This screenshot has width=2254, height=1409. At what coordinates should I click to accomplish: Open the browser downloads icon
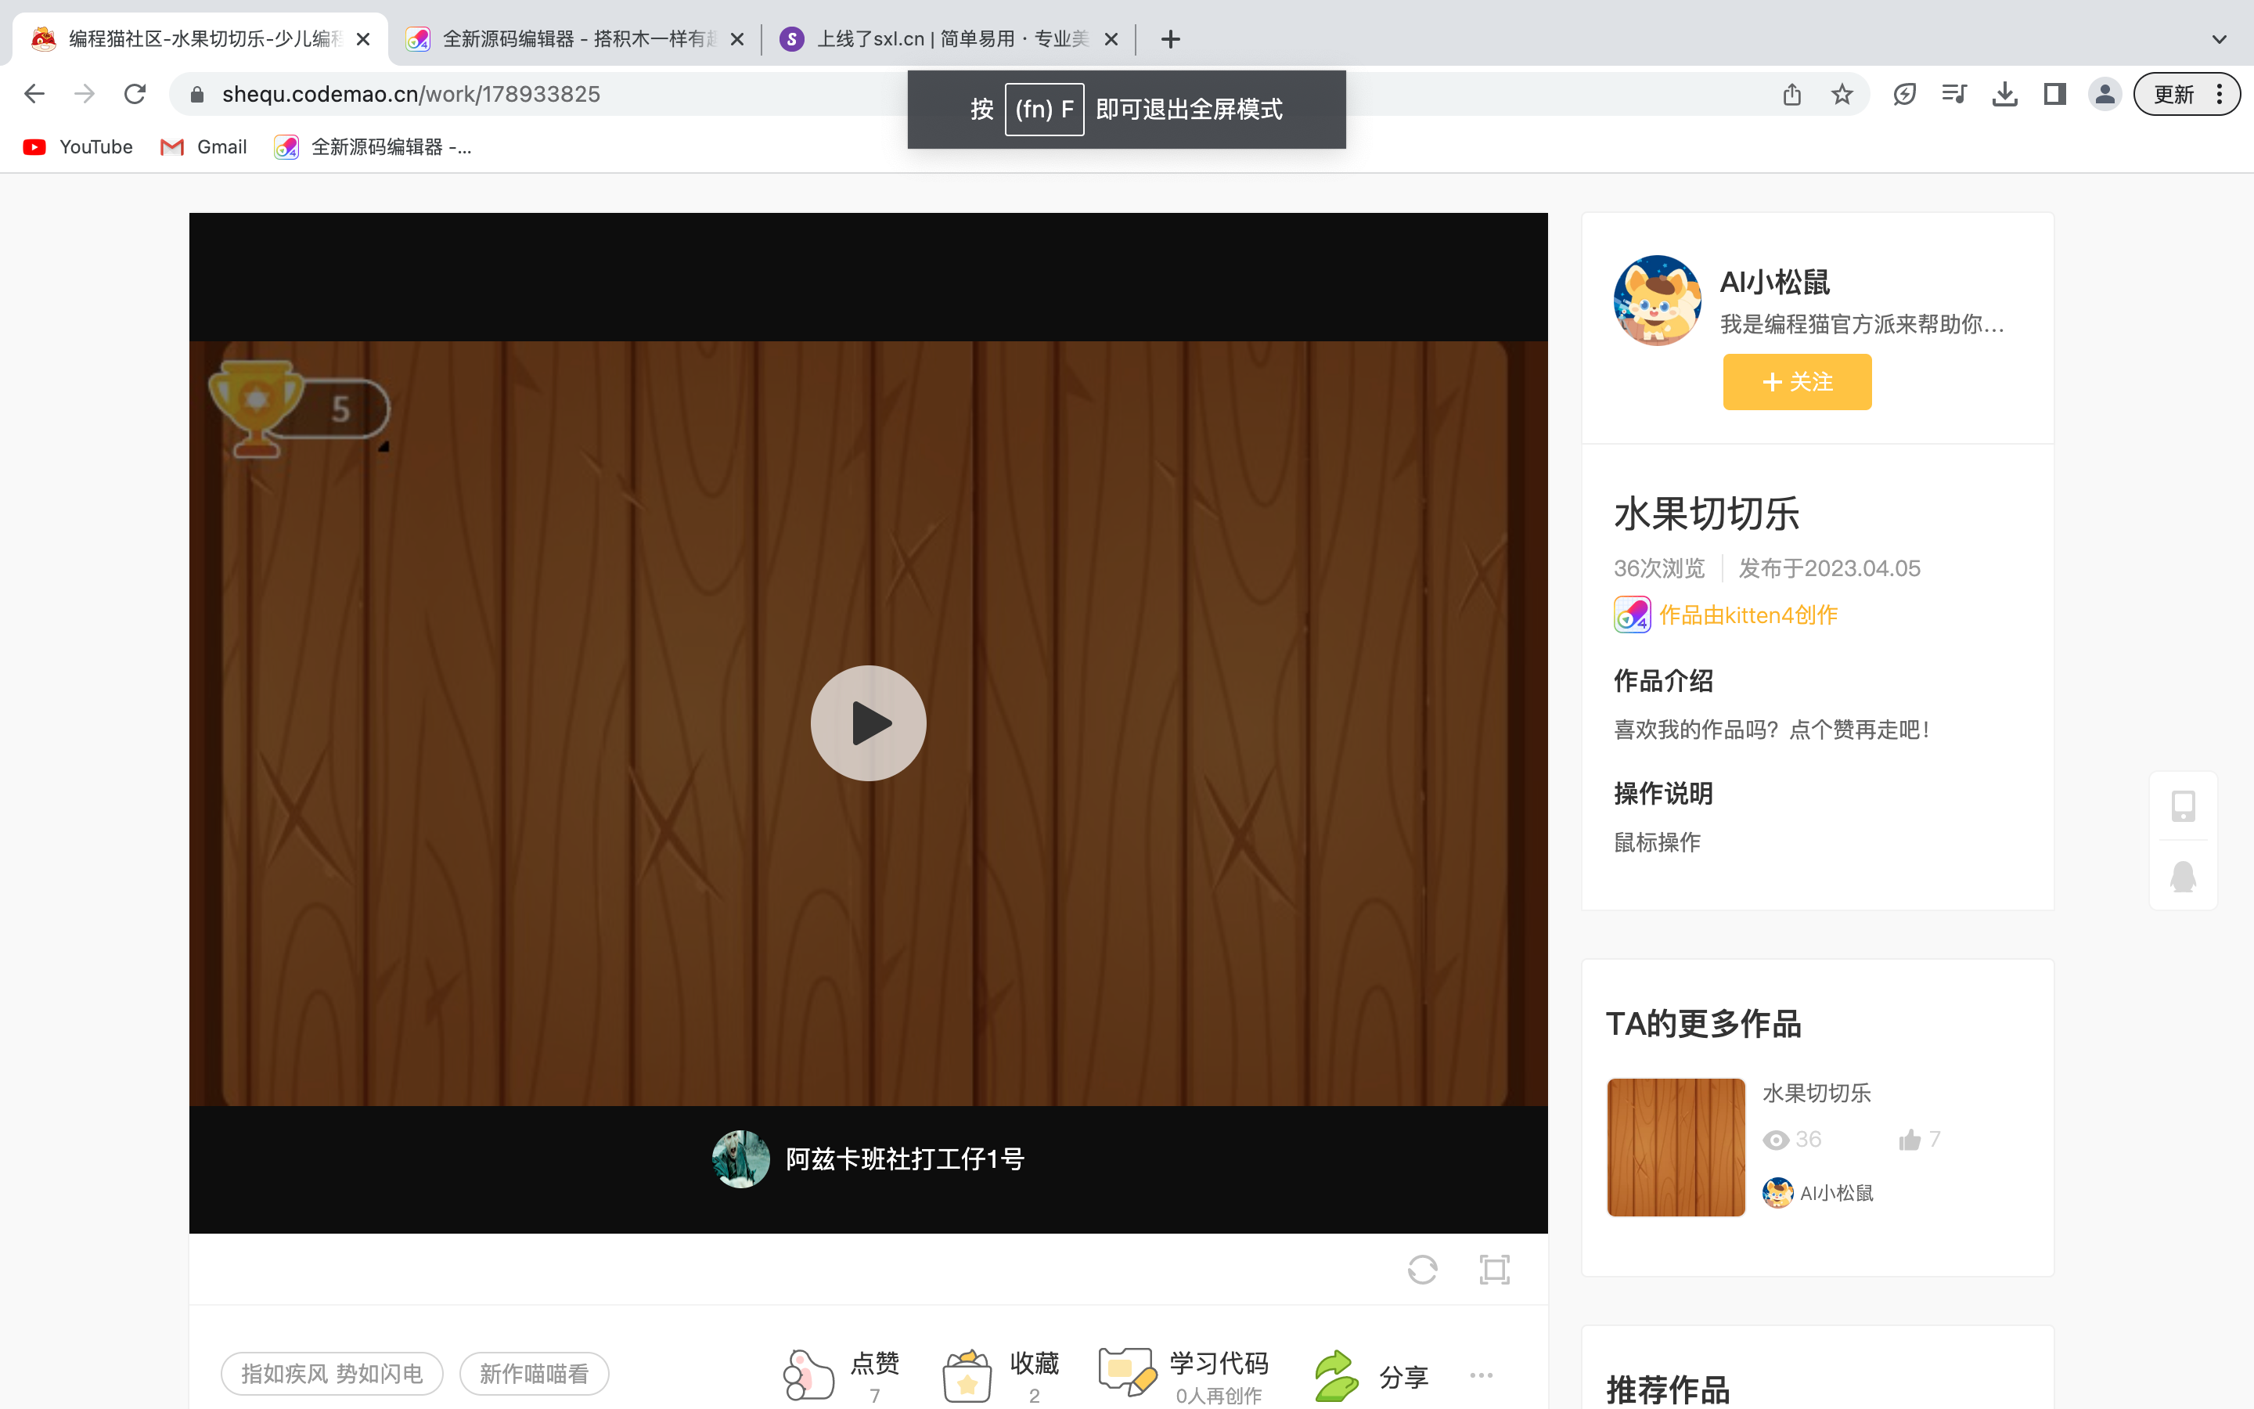[x=2004, y=94]
